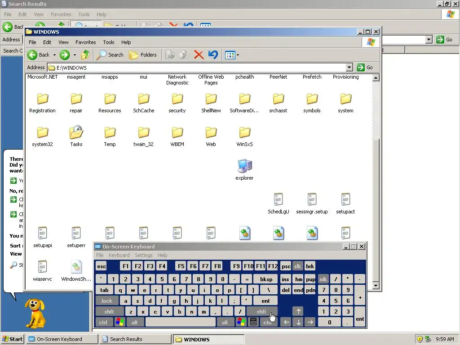460x345 pixels.
Task: Toggle the right shft key
Action: [x=261, y=312]
